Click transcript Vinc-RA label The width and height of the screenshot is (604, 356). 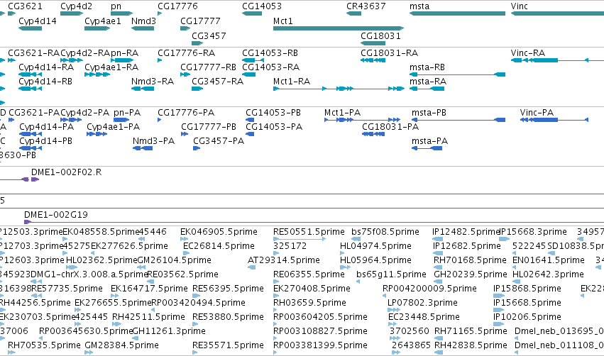click(528, 53)
